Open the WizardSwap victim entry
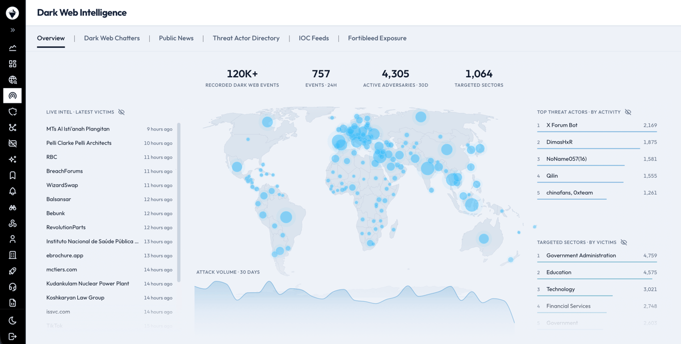 [x=110, y=185]
